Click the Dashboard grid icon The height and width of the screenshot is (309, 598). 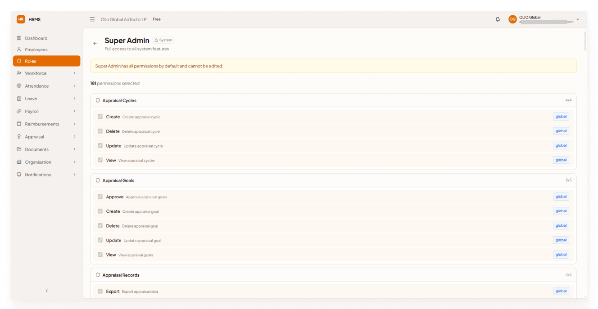[19, 38]
